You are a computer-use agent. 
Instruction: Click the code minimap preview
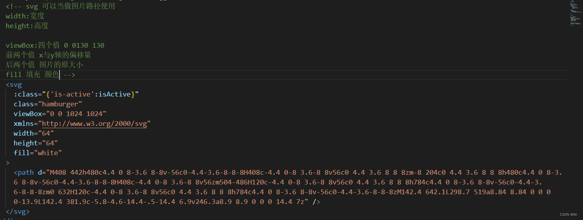(574, 13)
